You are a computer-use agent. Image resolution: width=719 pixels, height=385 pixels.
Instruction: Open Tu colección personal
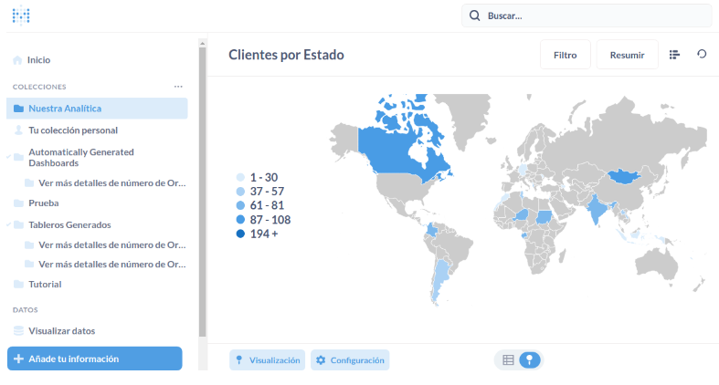(x=72, y=130)
